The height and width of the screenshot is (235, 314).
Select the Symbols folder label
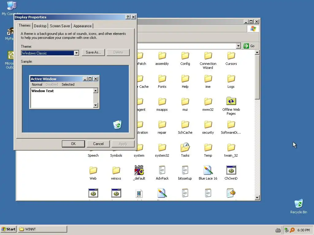(x=116, y=155)
